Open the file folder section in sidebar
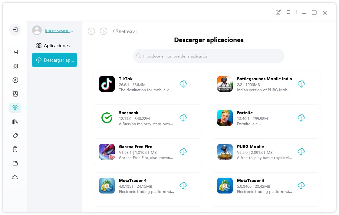The width and height of the screenshot is (339, 215). [15, 163]
